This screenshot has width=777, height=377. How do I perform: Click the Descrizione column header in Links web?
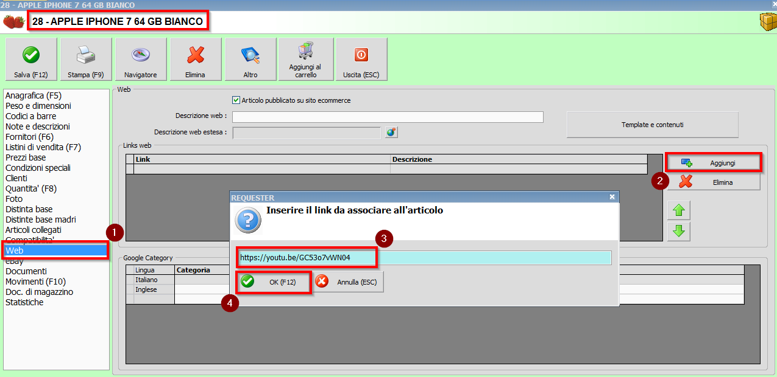tap(519, 159)
